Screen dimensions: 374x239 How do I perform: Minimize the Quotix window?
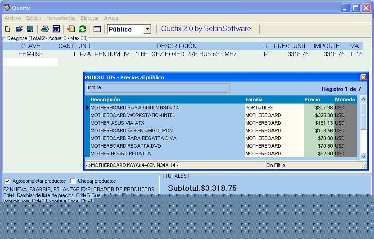tap(345, 8)
